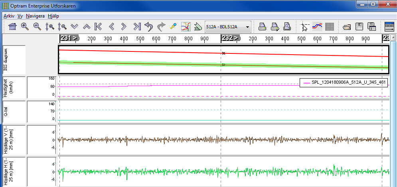The height and width of the screenshot is (187, 397).
Task: Click the green Höjdläge H waveform
Action: click(x=224, y=171)
